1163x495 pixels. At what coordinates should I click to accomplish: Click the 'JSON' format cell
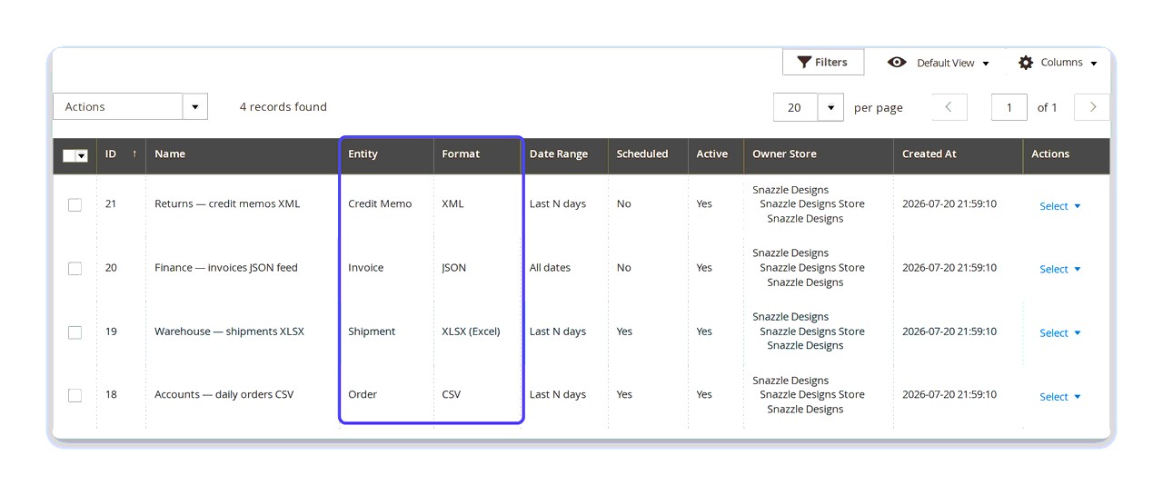(454, 268)
